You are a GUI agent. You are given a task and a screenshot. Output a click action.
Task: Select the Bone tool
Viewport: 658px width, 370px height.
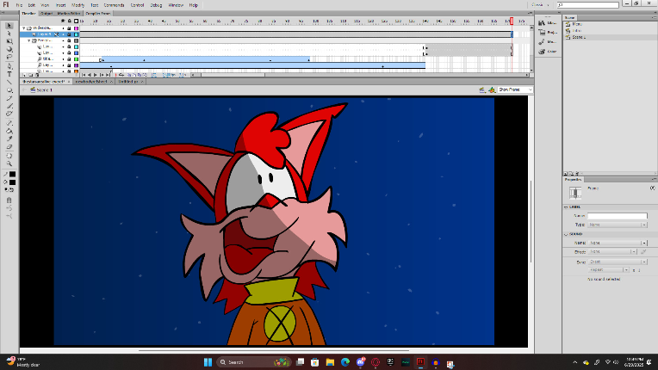9,123
